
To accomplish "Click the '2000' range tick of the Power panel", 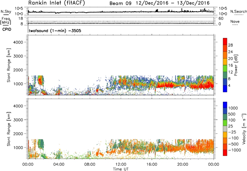I will pos(18,70).
